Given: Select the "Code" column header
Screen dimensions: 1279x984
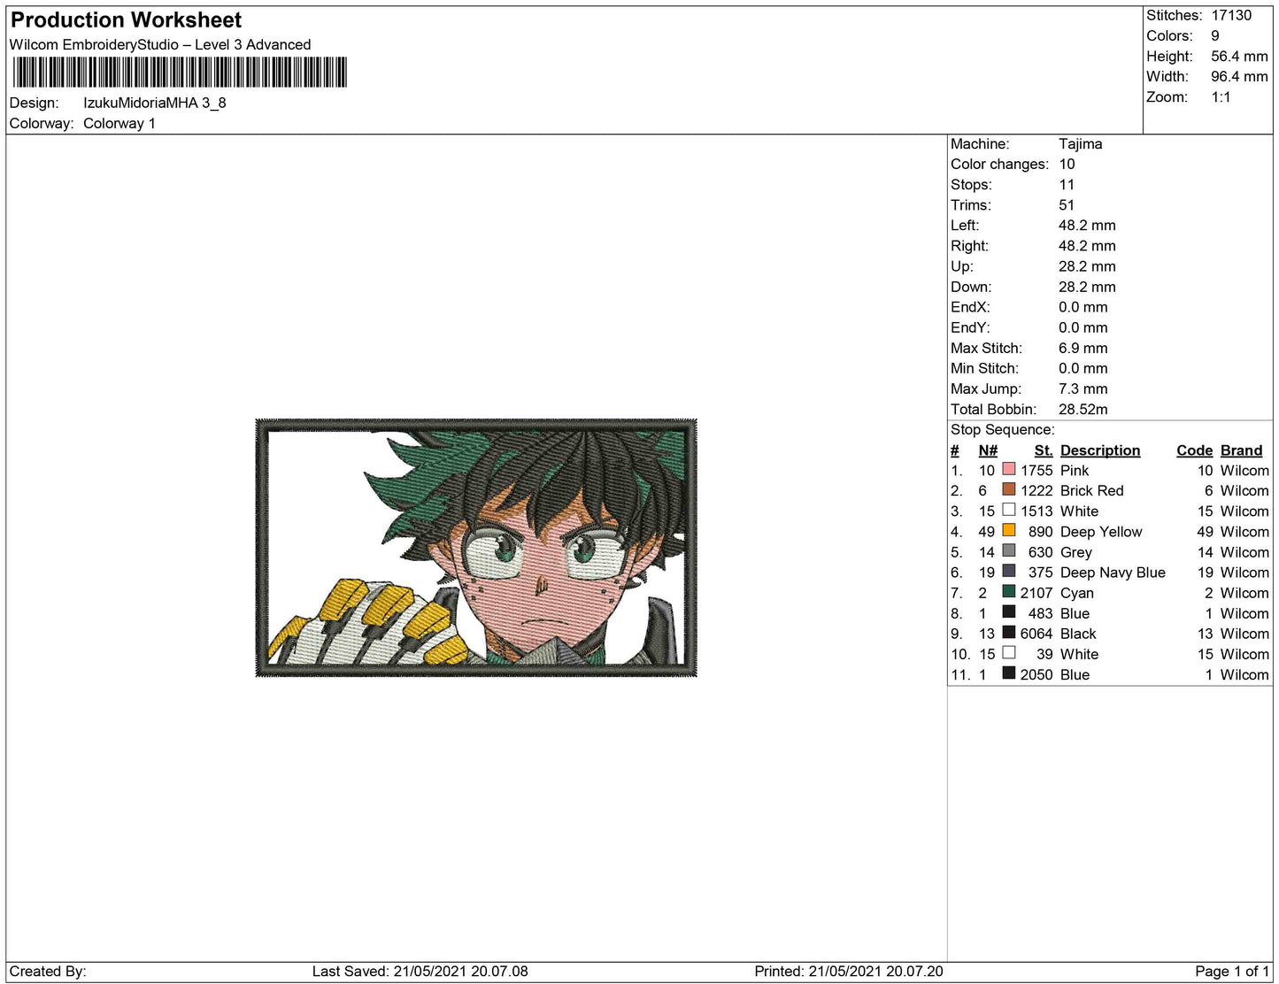Looking at the screenshot, I should 1194,450.
